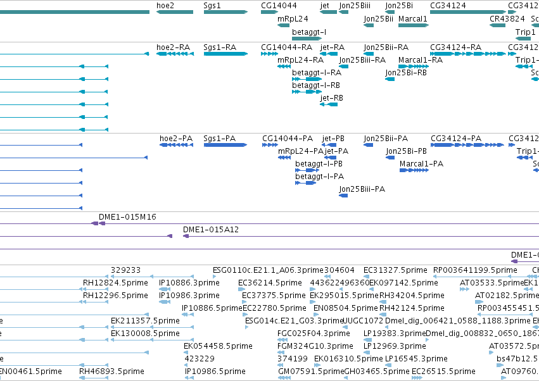Select the CG34124 gene feature
This screenshot has height=381, width=539.
click(x=468, y=12)
